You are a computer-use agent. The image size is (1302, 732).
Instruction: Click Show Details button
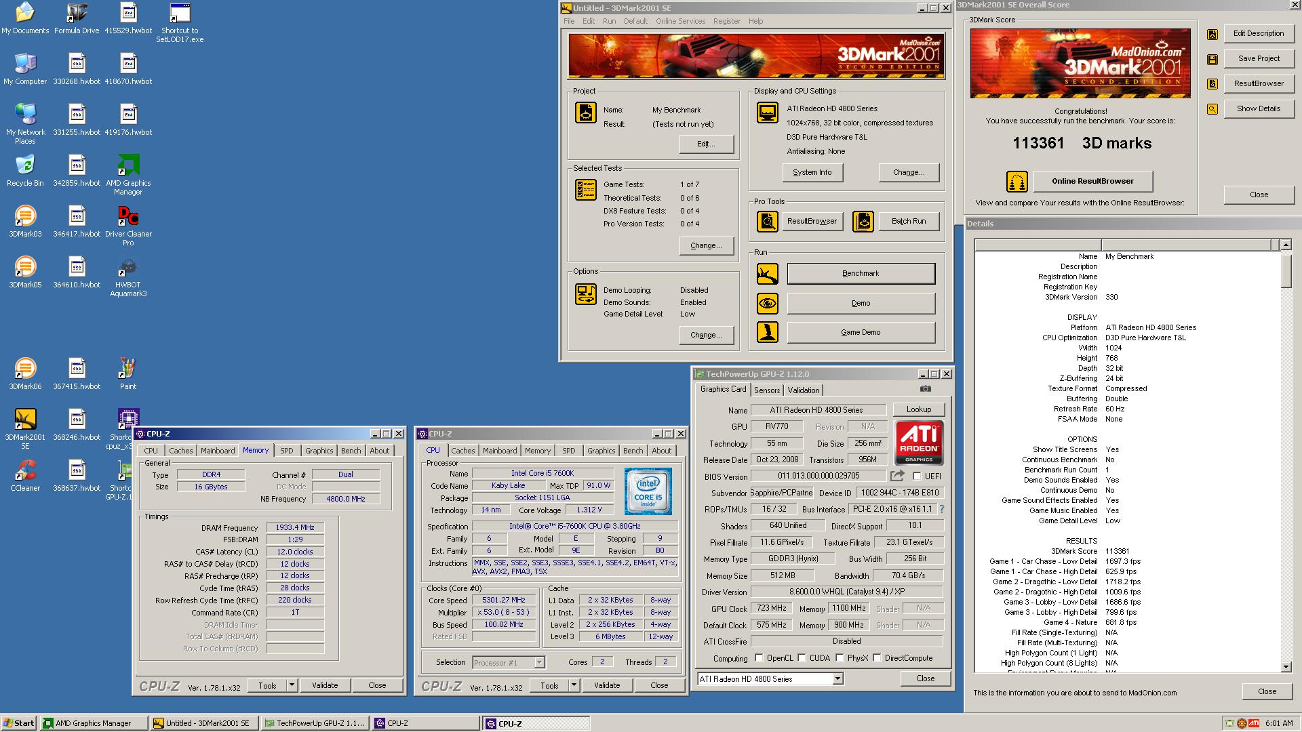click(x=1259, y=108)
